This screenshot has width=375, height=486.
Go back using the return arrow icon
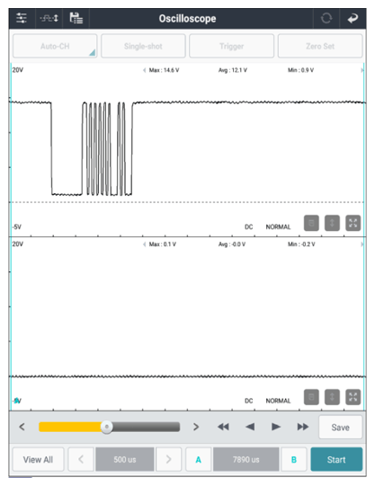tap(353, 18)
